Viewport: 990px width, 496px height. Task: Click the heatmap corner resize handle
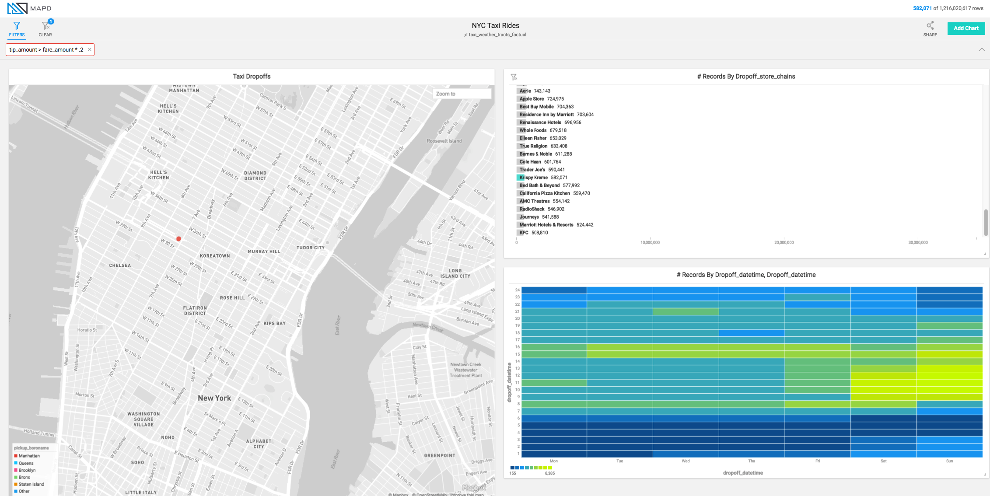click(985, 474)
